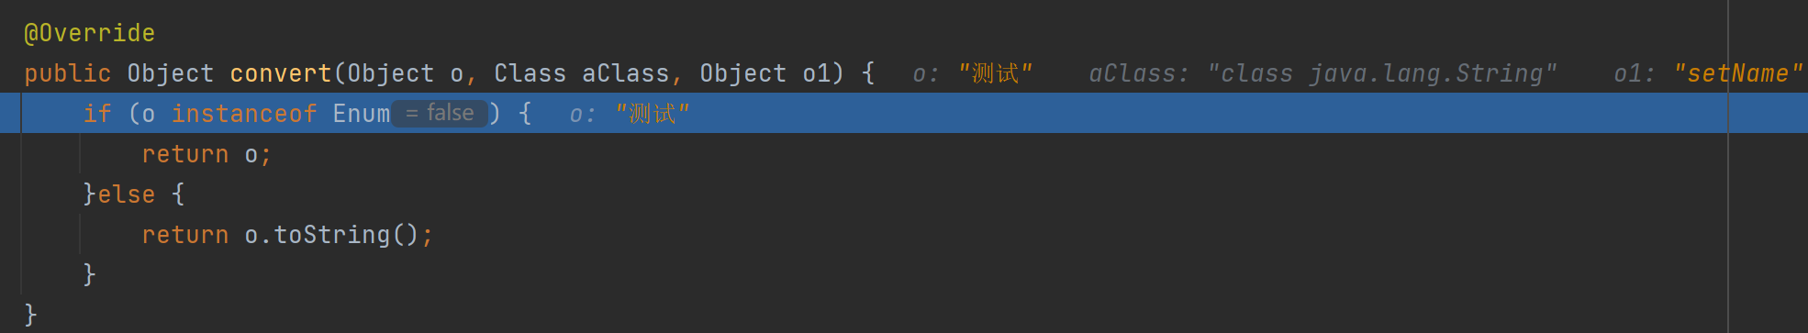Image resolution: width=1808 pixels, height=333 pixels.
Task: Click the 'else' keyword
Action: pos(127,194)
